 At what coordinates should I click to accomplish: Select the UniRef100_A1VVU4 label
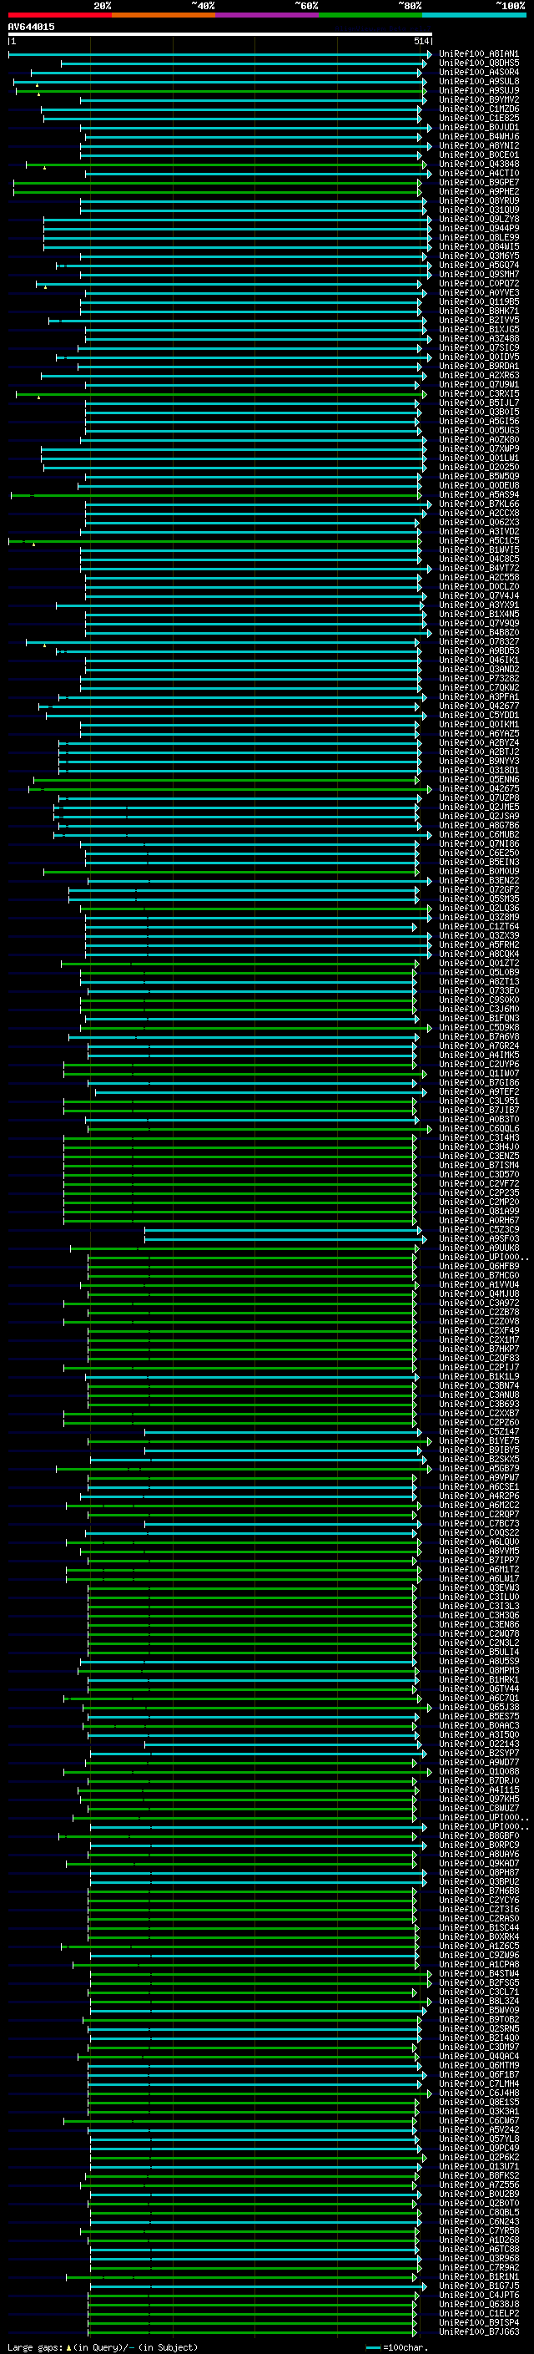pyautogui.click(x=478, y=1285)
